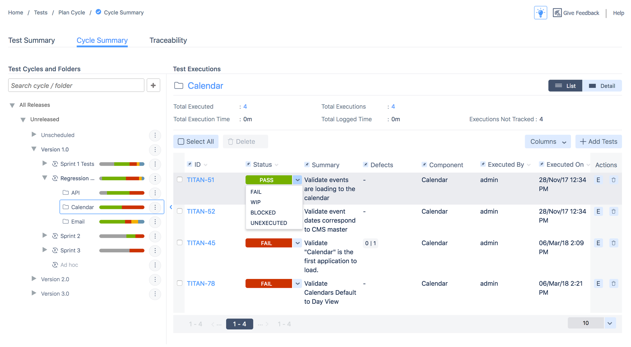Click the FAIL status icon on TITAN-78
This screenshot has height=347, width=631.
pos(267,283)
